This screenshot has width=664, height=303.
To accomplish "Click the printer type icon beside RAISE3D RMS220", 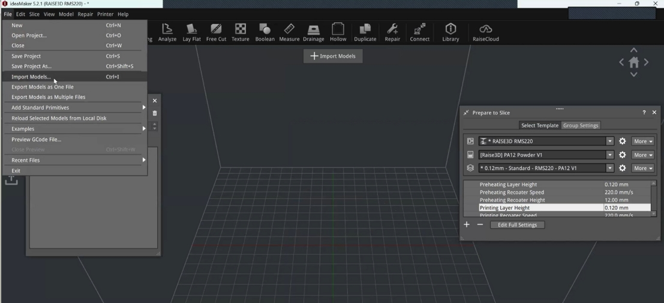I will pyautogui.click(x=470, y=141).
